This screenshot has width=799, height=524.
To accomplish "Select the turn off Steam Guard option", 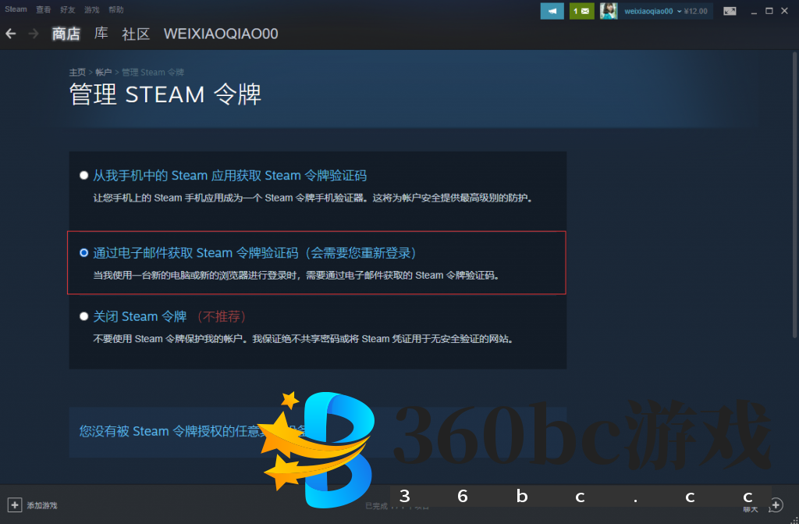I will pos(83,316).
